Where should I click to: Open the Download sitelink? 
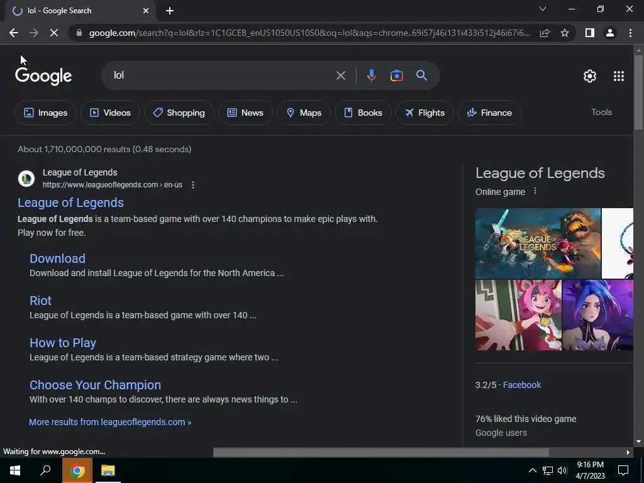point(57,258)
